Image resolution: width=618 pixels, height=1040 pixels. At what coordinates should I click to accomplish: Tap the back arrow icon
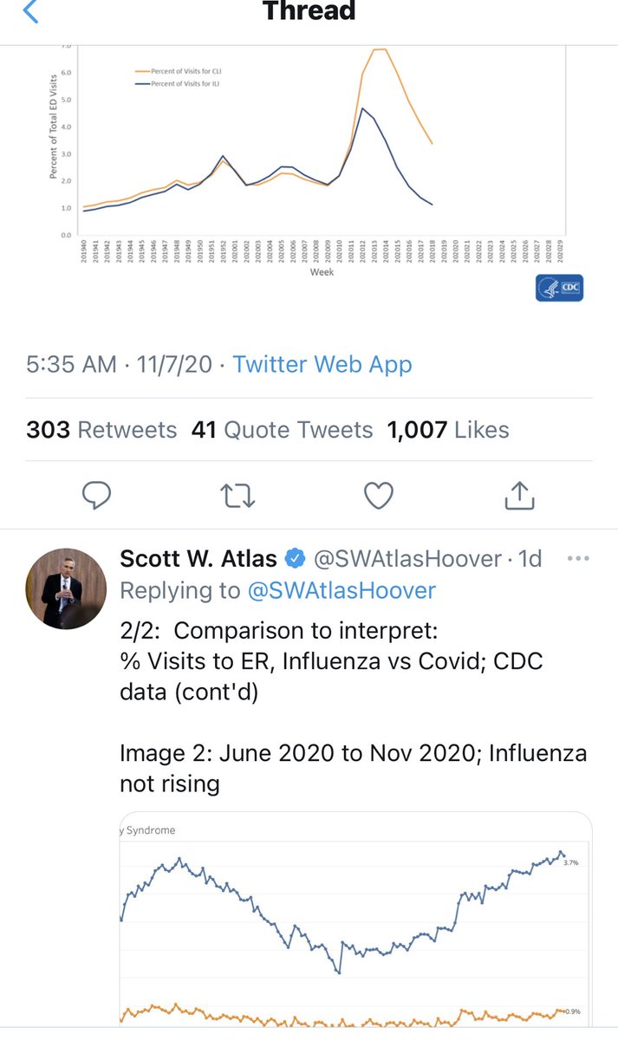point(31,11)
